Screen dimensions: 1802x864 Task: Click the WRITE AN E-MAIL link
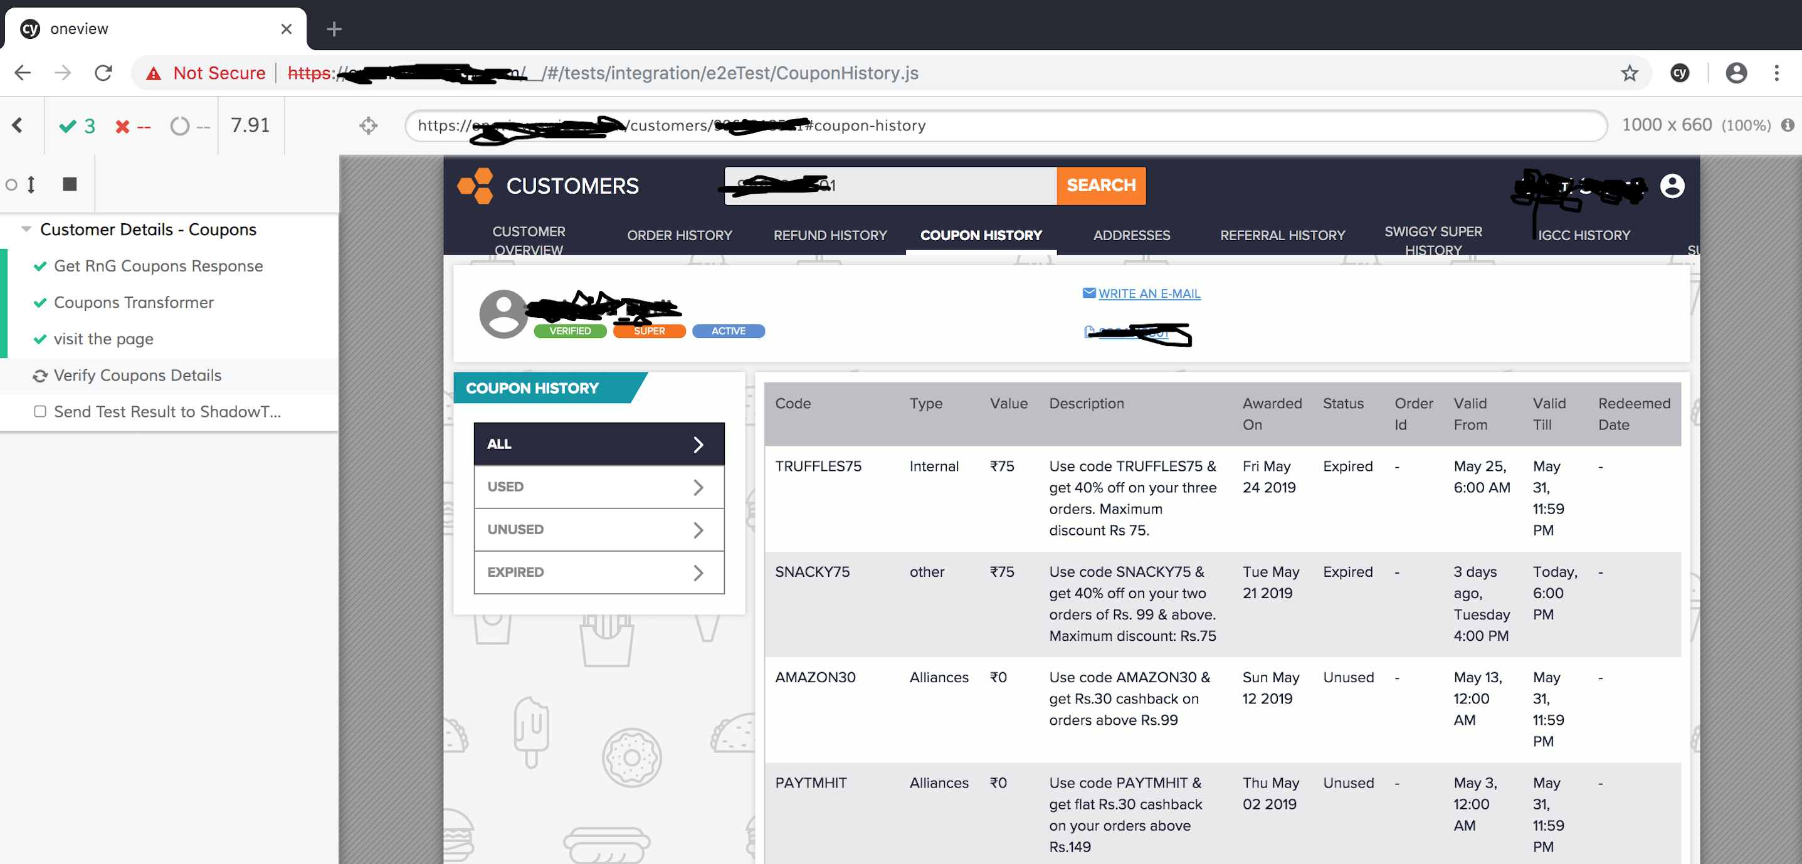pyautogui.click(x=1149, y=293)
